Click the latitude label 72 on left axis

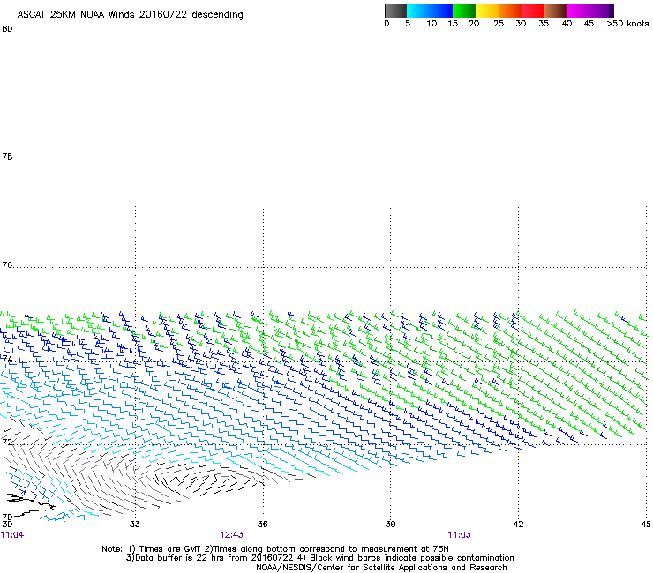coord(7,442)
